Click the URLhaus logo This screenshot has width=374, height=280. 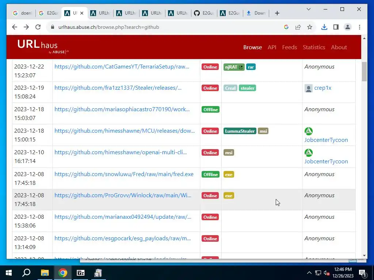coord(43,47)
